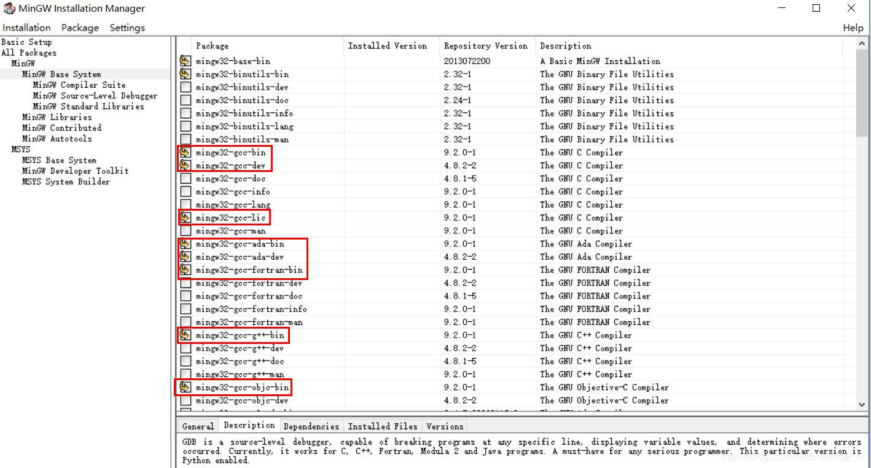Click the install-mark icon for mingw32-gcc-lic
Screen dimensions: 871x468
click(x=186, y=217)
